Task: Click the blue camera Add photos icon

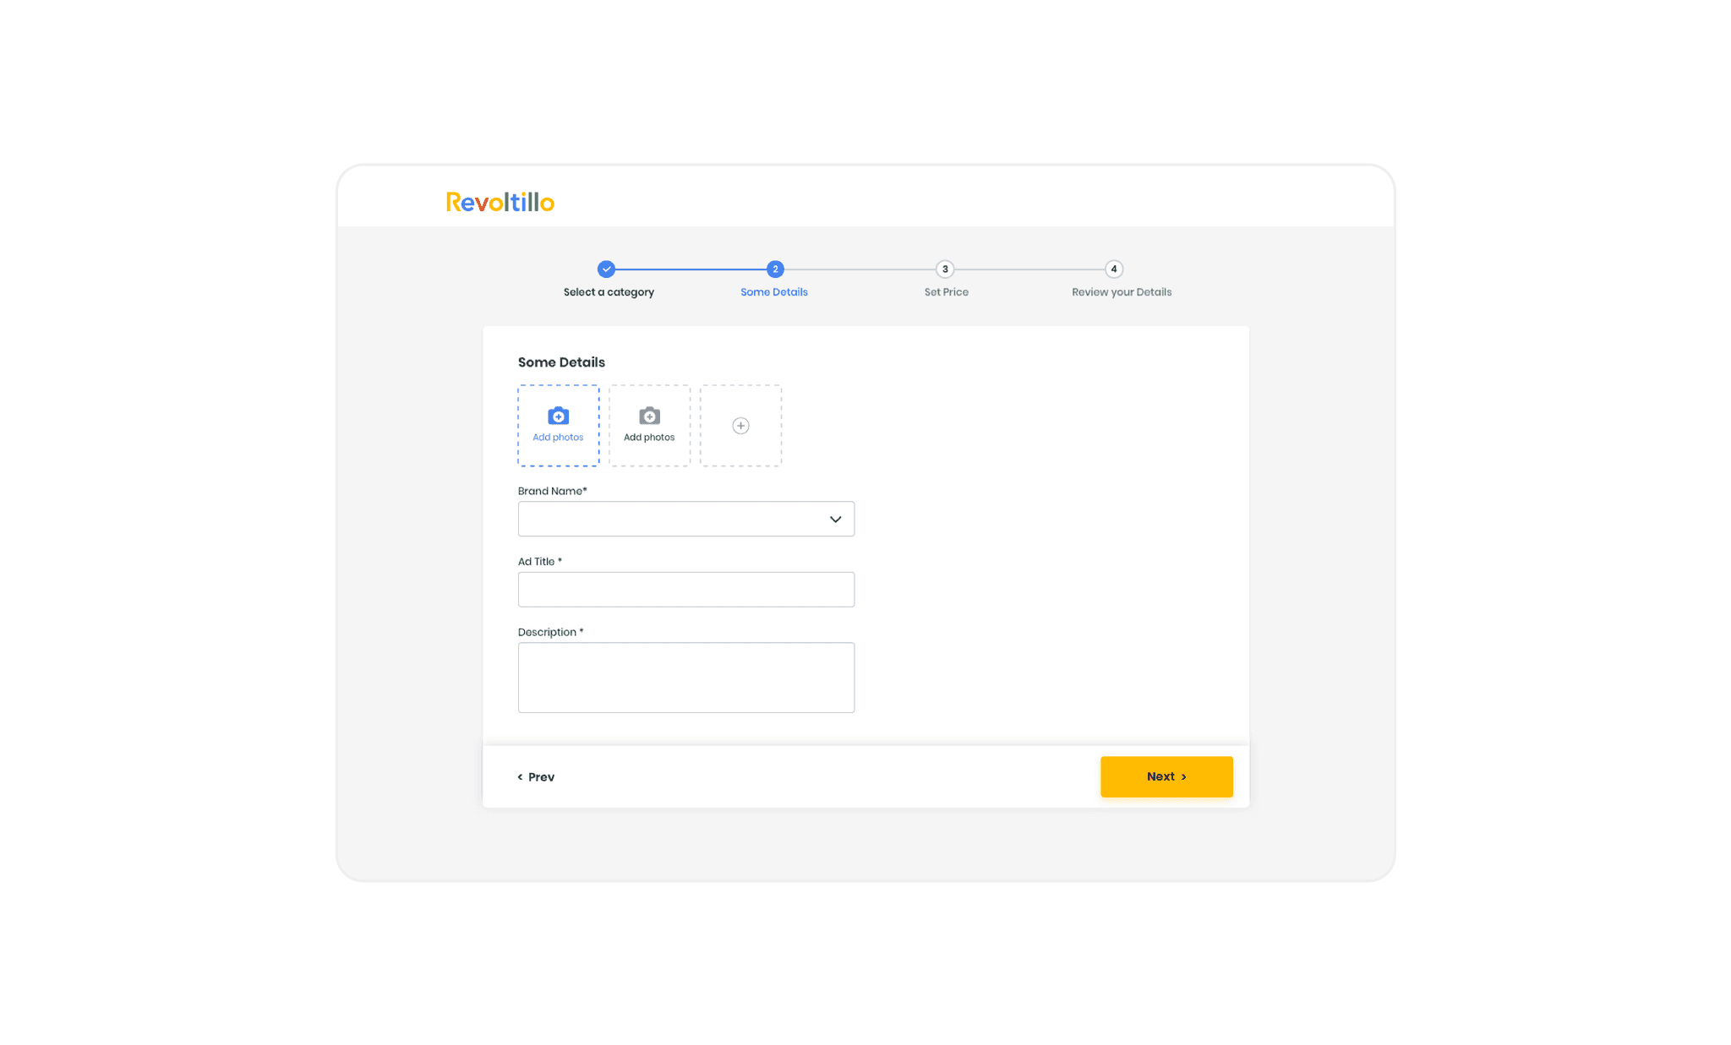Action: 558,416
